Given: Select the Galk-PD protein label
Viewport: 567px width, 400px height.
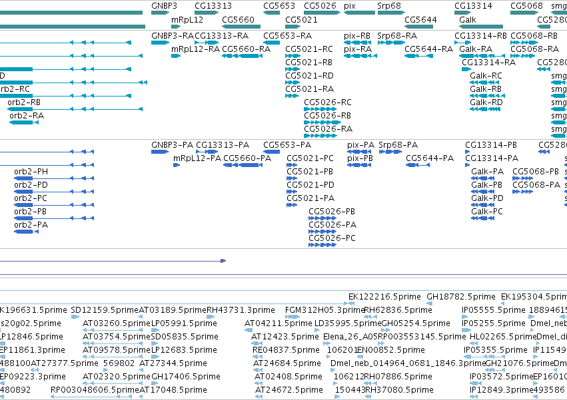Looking at the screenshot, I should (488, 199).
